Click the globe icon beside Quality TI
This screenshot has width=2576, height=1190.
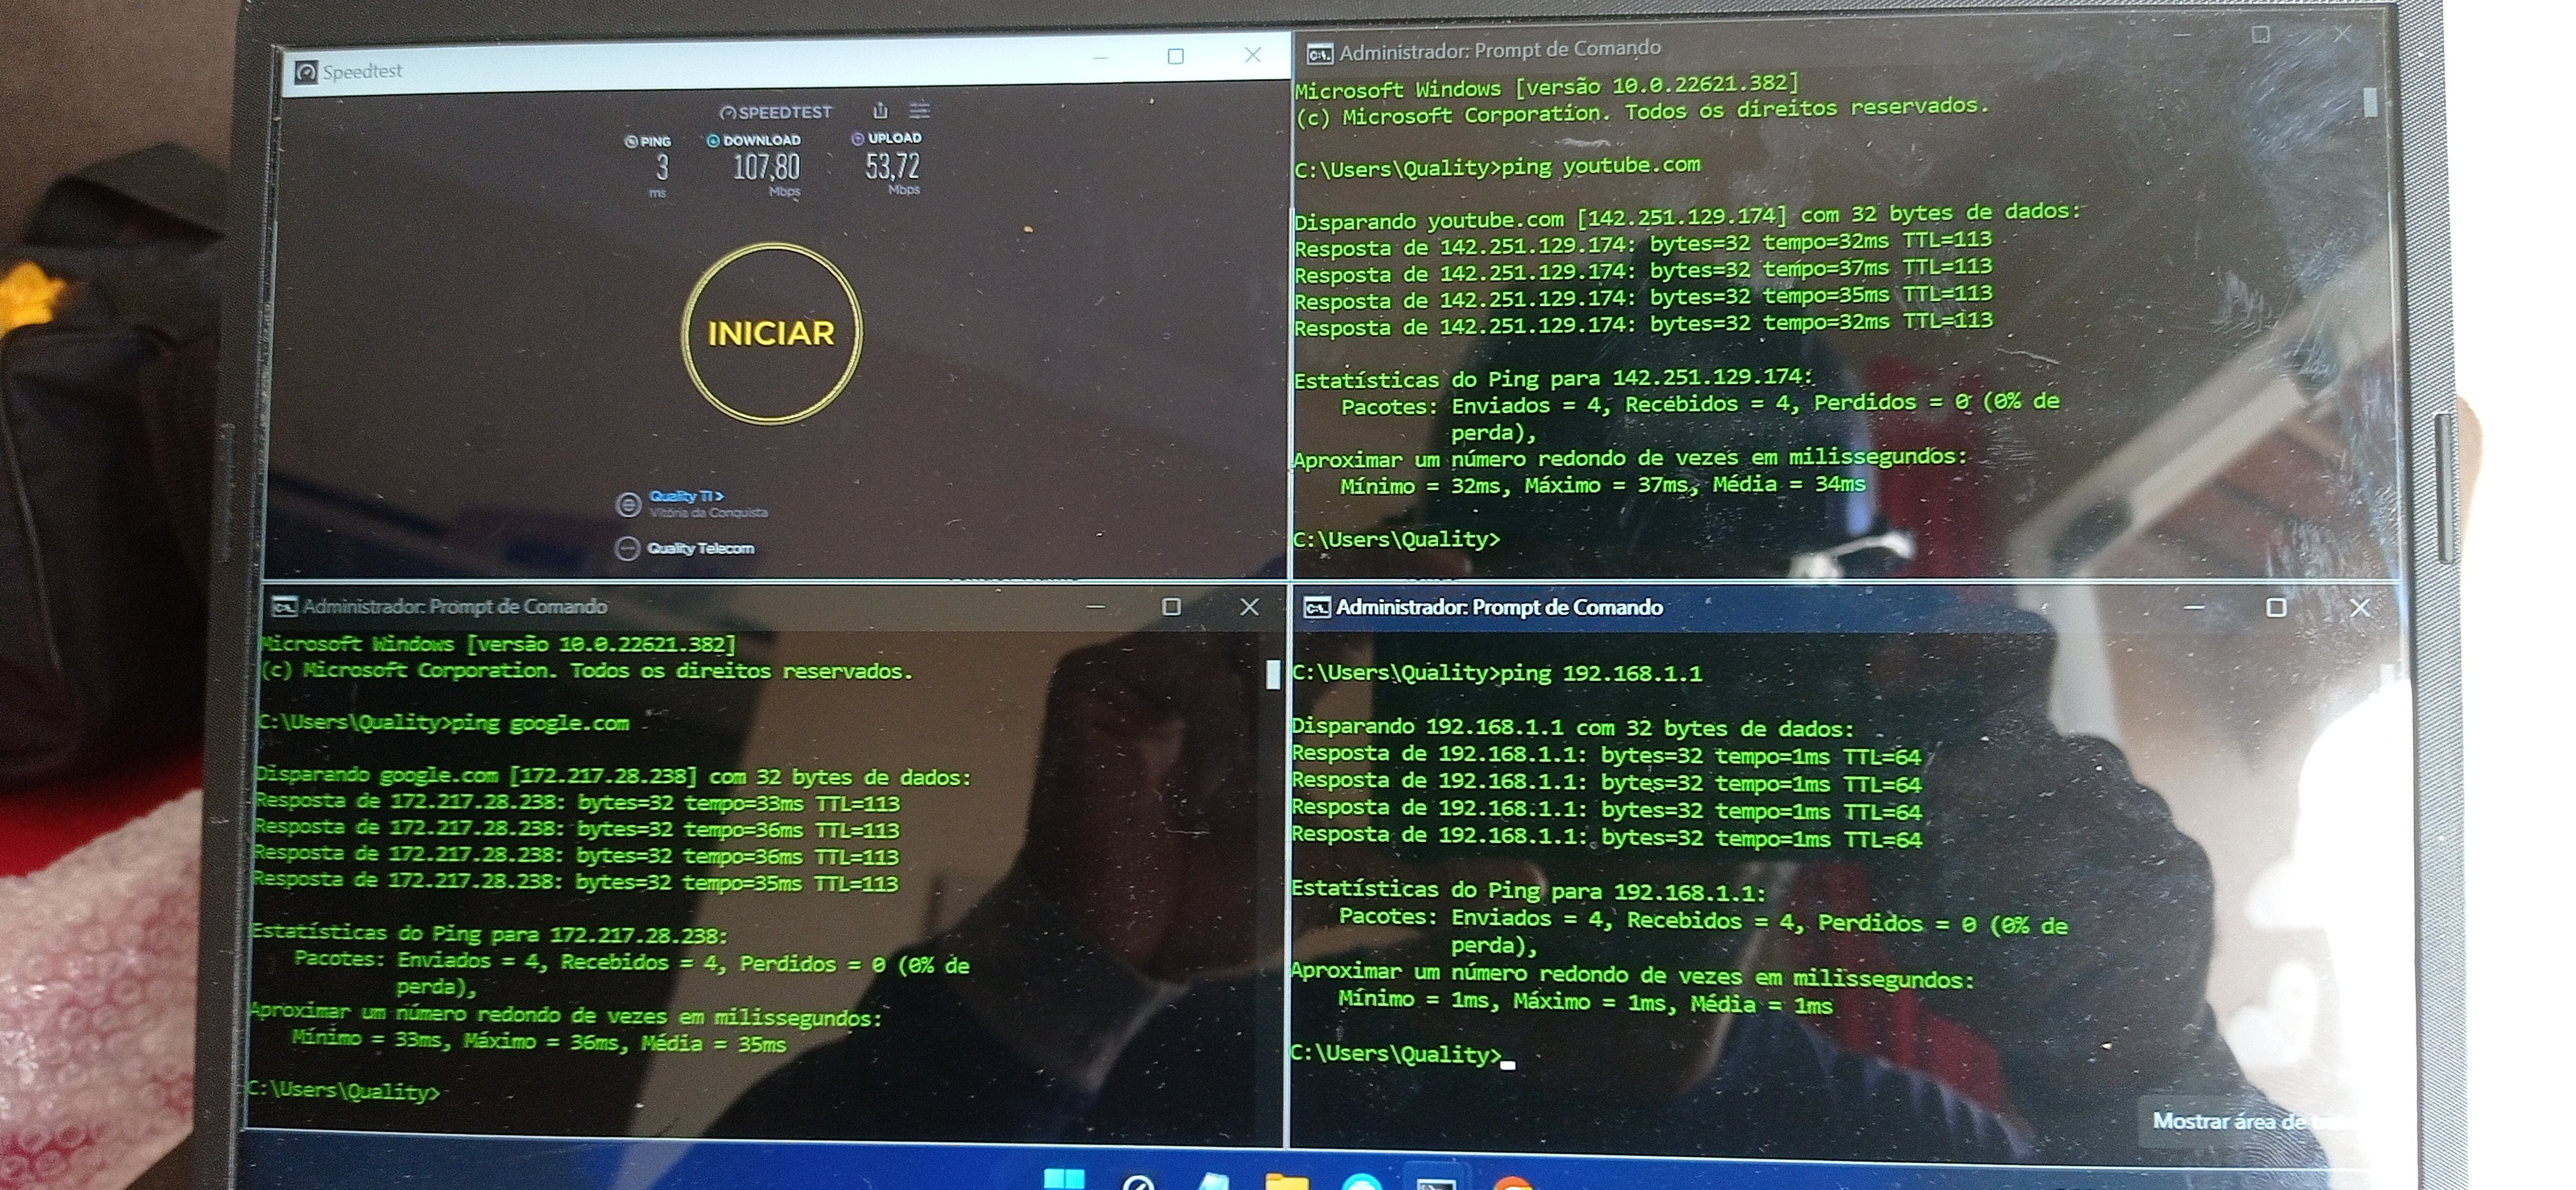[628, 505]
